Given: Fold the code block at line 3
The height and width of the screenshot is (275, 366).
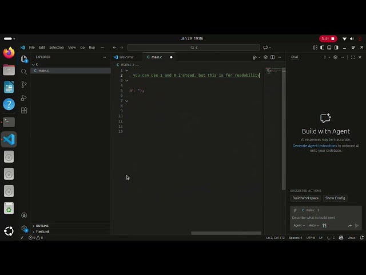Looking at the screenshot, I should [x=127, y=80].
